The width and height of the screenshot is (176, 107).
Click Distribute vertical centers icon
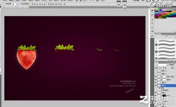(51, 4)
